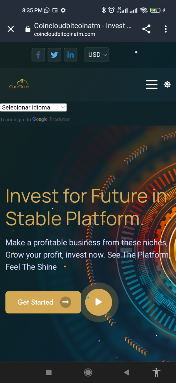The width and height of the screenshot is (176, 383).
Task: Open the browser three-dot overflow menu
Action: point(166,29)
